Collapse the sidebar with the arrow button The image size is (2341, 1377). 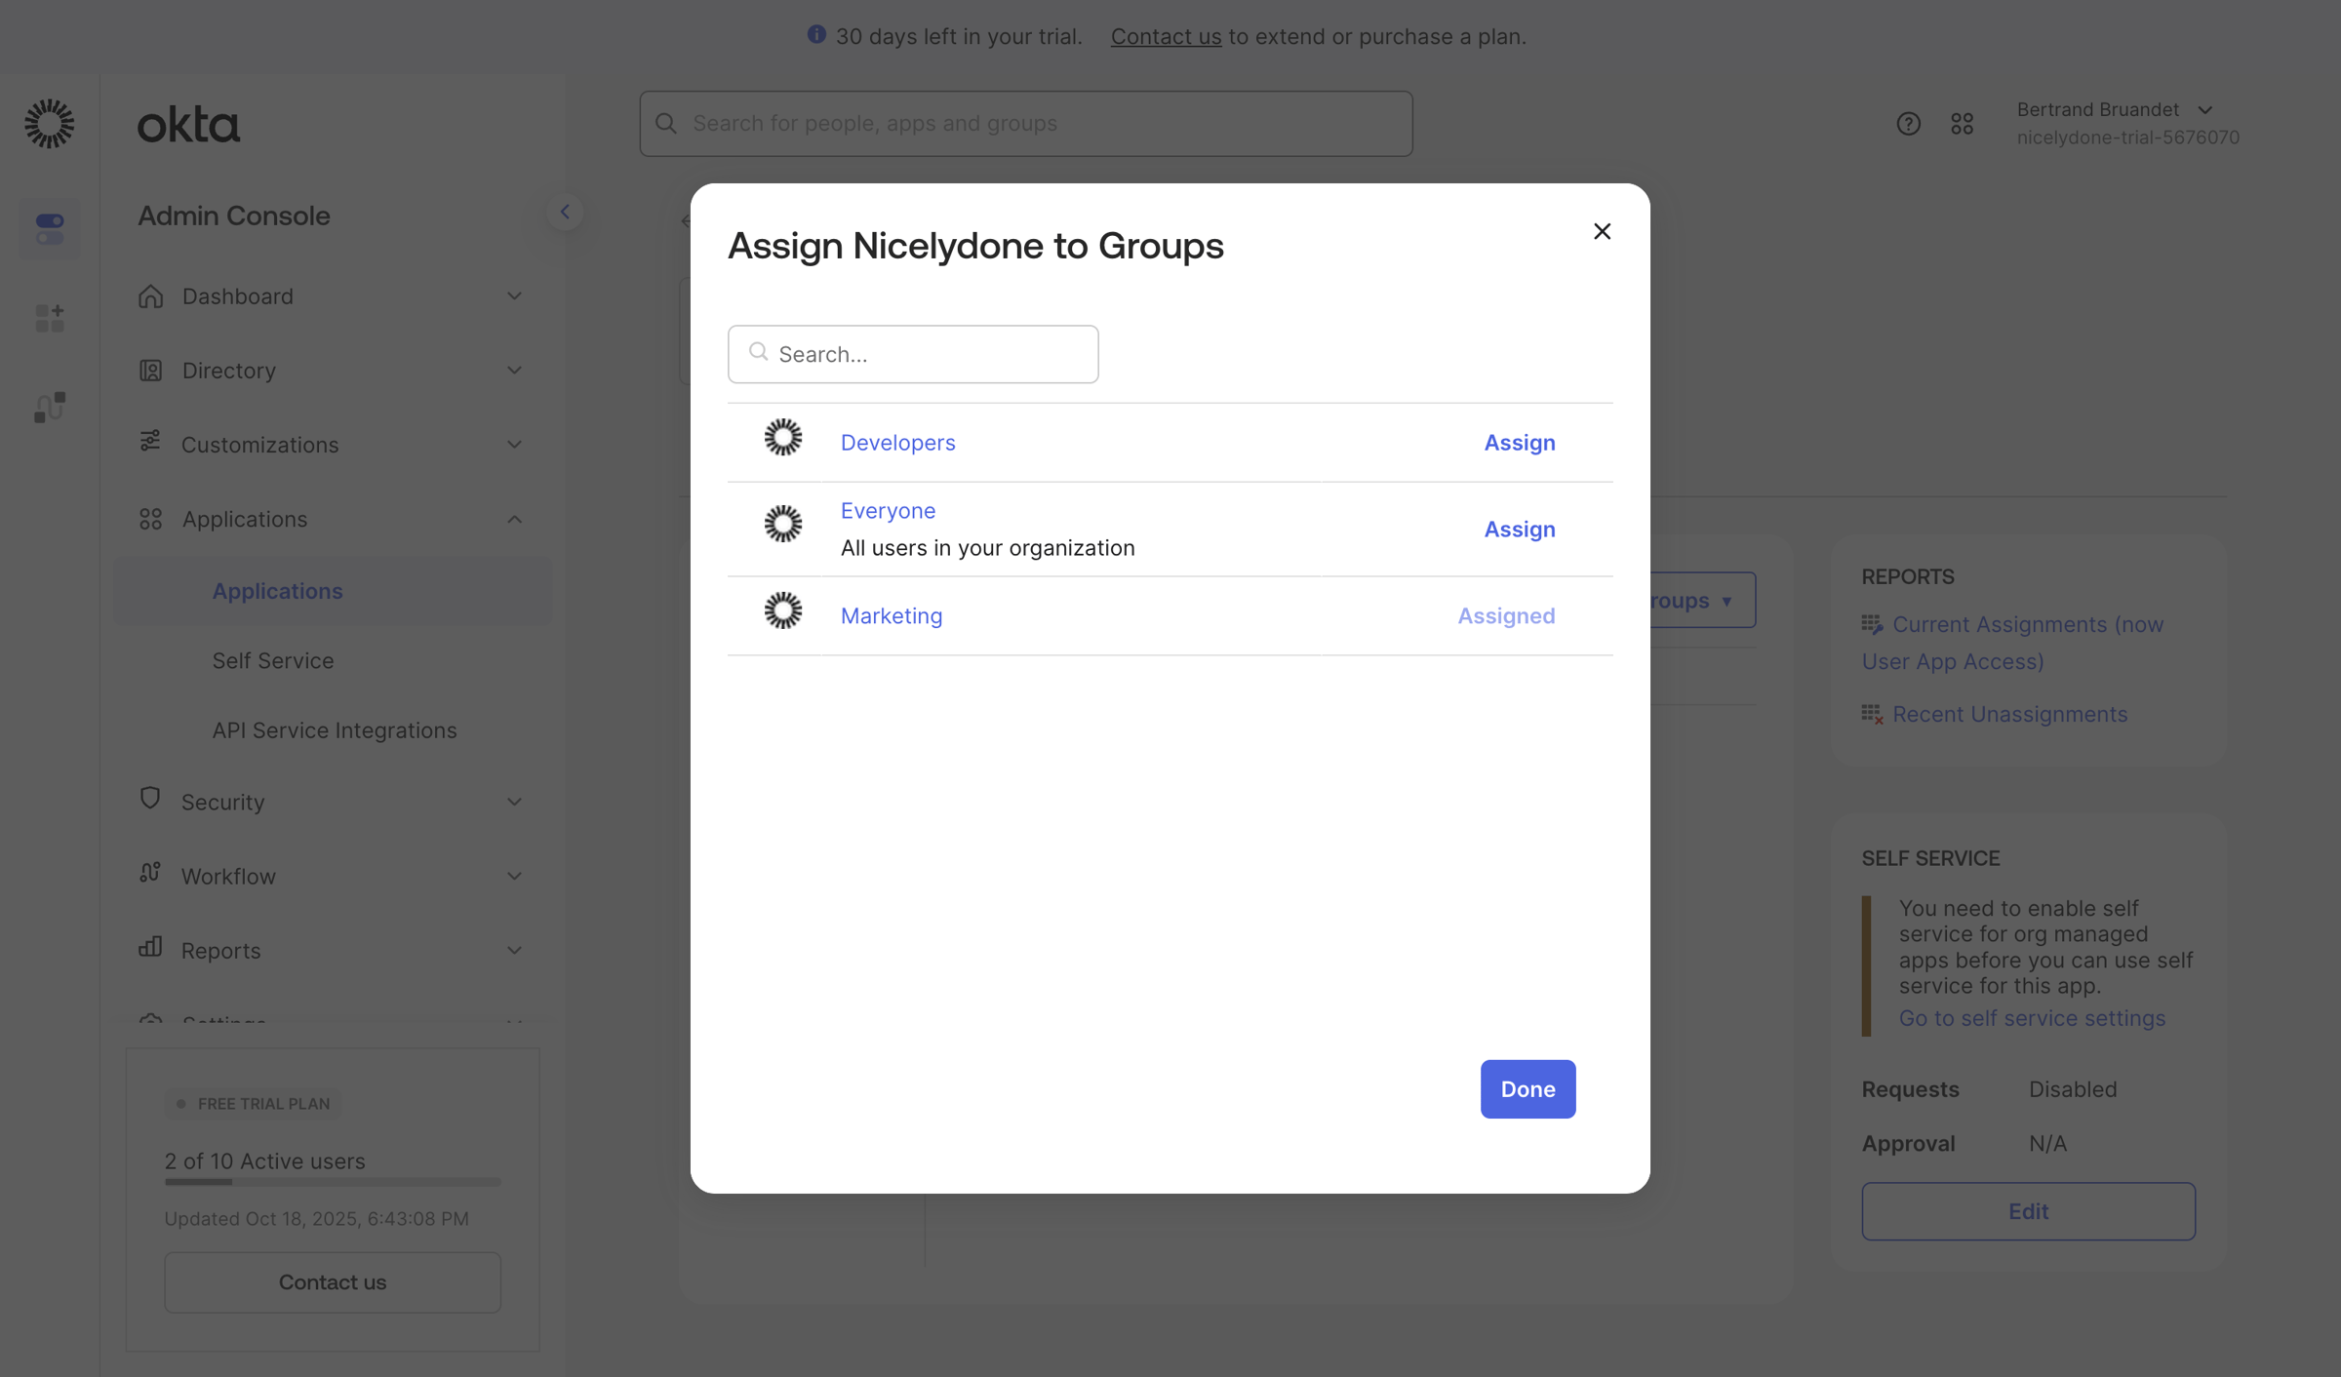click(x=565, y=212)
